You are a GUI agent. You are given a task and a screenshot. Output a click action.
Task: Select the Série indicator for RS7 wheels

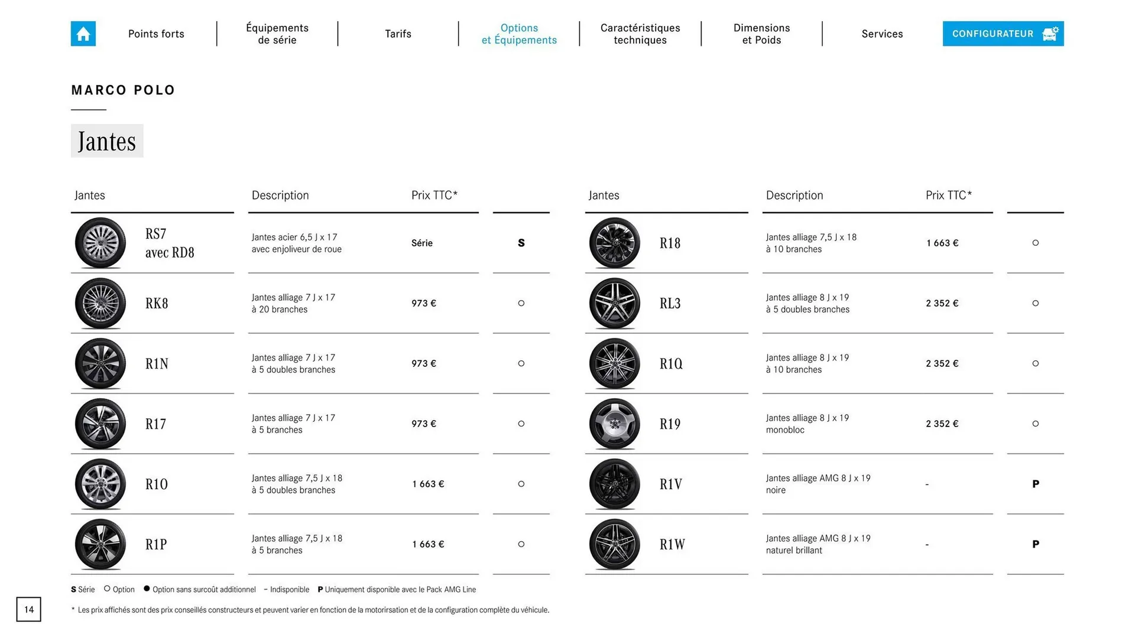coord(521,243)
